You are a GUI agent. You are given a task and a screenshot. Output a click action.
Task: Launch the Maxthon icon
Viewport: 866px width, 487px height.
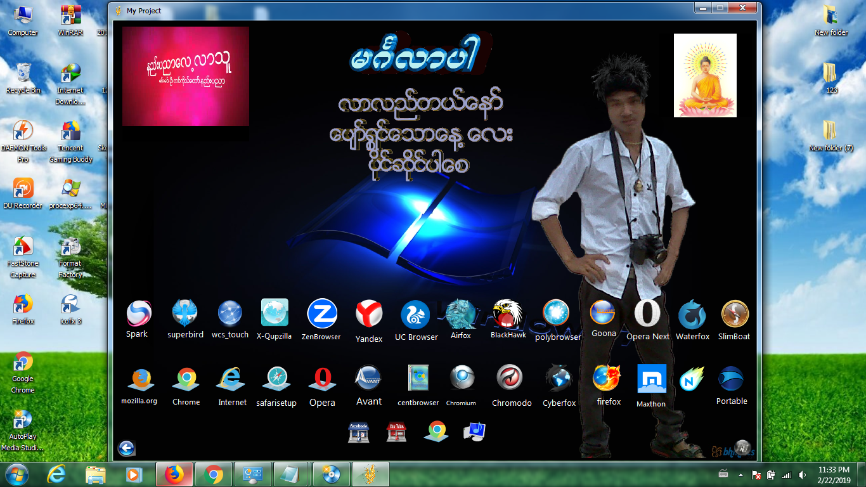coord(652,379)
